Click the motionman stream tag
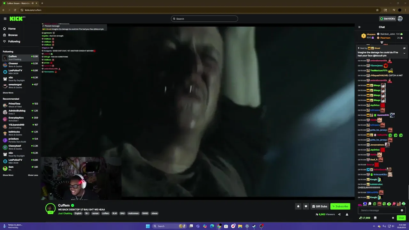409x230 pixels. pyautogui.click(x=133, y=213)
